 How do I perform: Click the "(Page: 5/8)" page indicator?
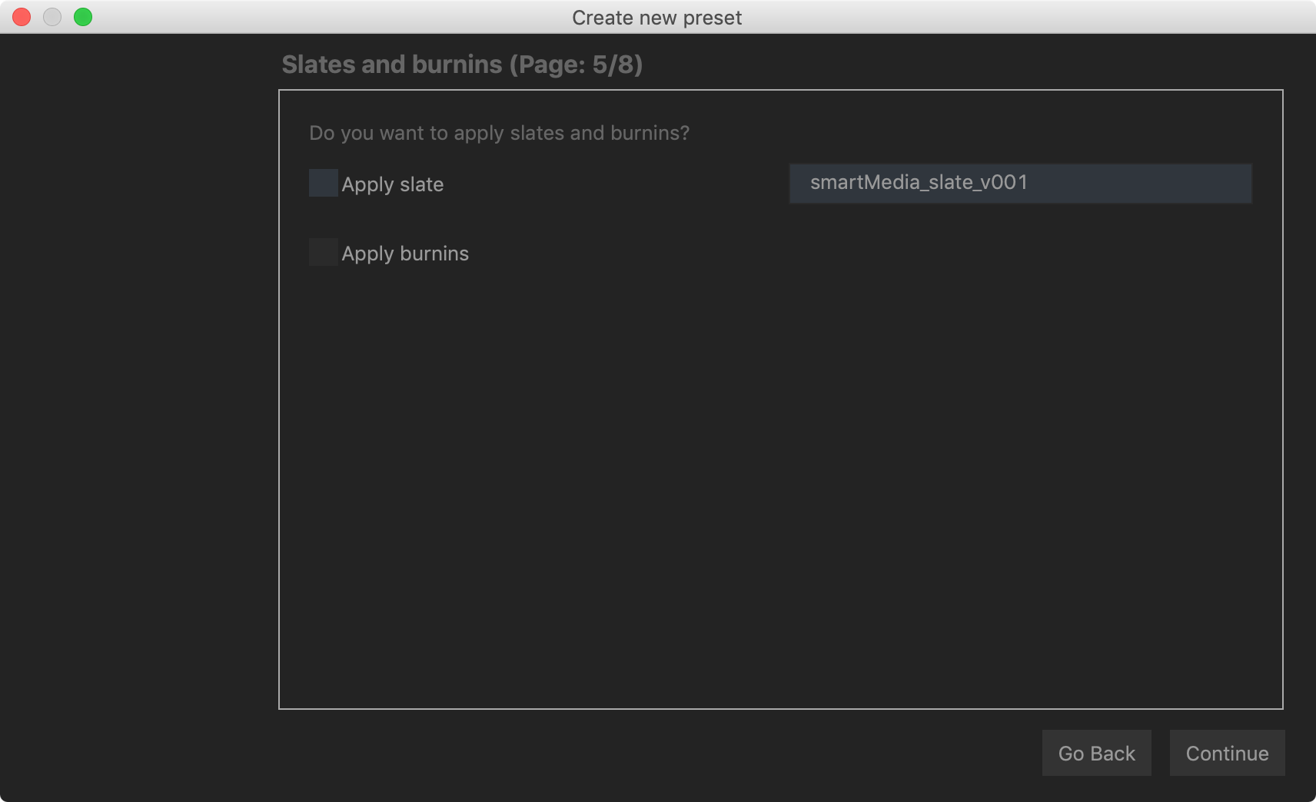[x=576, y=65]
